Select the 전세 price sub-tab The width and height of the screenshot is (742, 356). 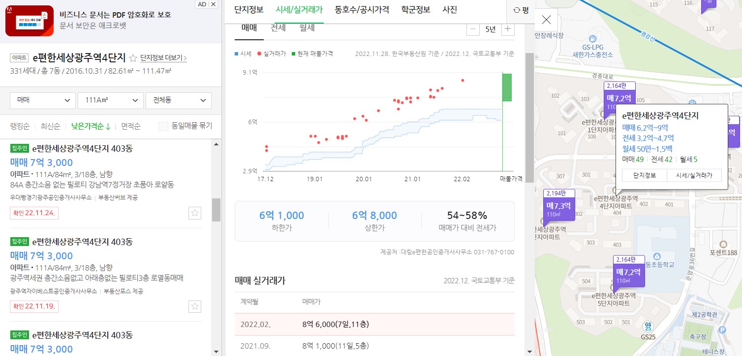coord(278,27)
